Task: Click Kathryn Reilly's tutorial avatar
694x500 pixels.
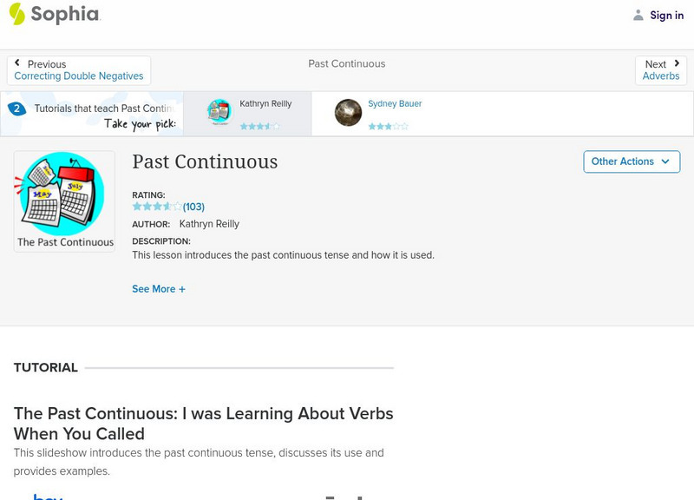Action: [219, 112]
